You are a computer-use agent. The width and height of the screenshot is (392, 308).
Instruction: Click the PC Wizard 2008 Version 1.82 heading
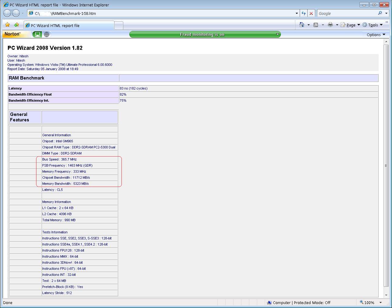point(45,48)
